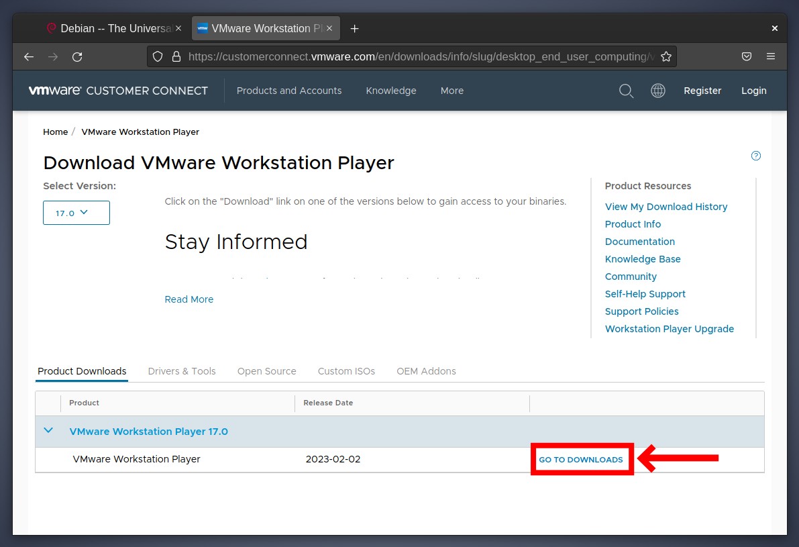Open the 17.0 version dropdown

(76, 213)
